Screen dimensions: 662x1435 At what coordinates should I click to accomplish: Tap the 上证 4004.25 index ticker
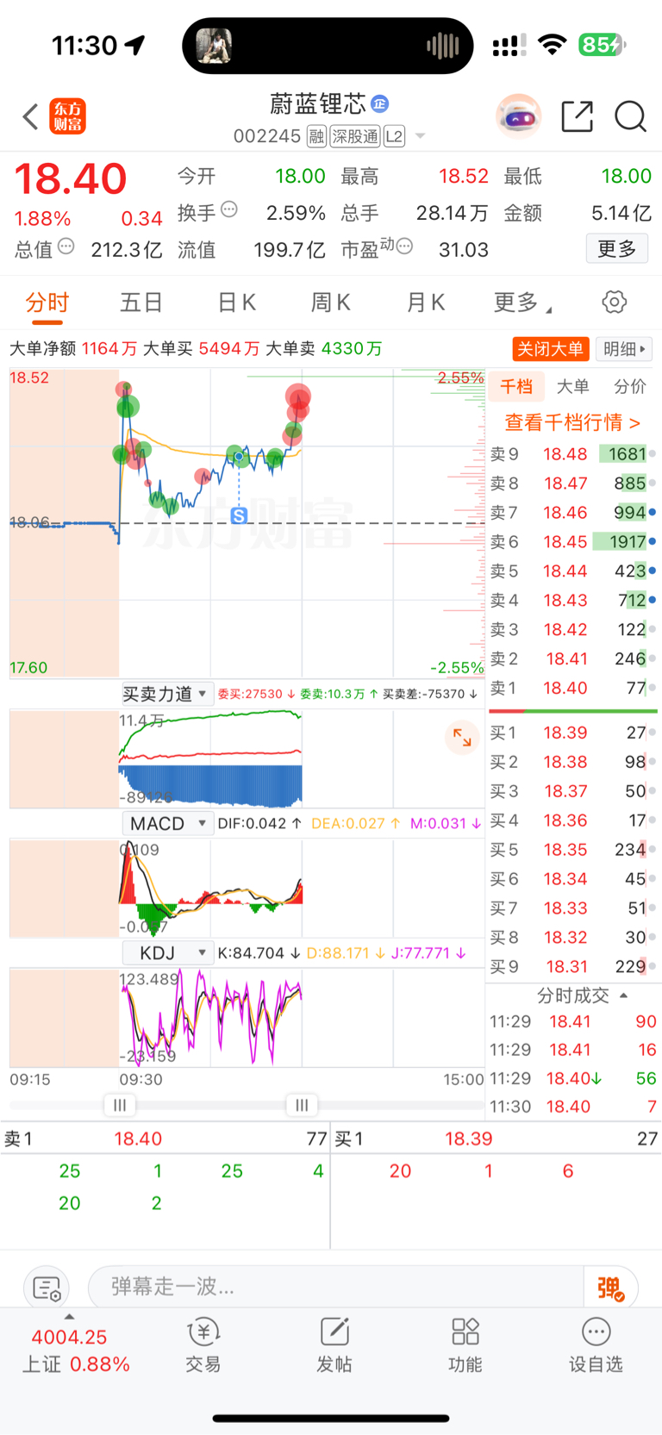coord(75,1351)
